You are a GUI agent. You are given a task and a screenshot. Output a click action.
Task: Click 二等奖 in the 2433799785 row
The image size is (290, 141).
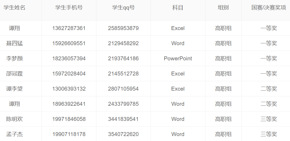[269, 104]
